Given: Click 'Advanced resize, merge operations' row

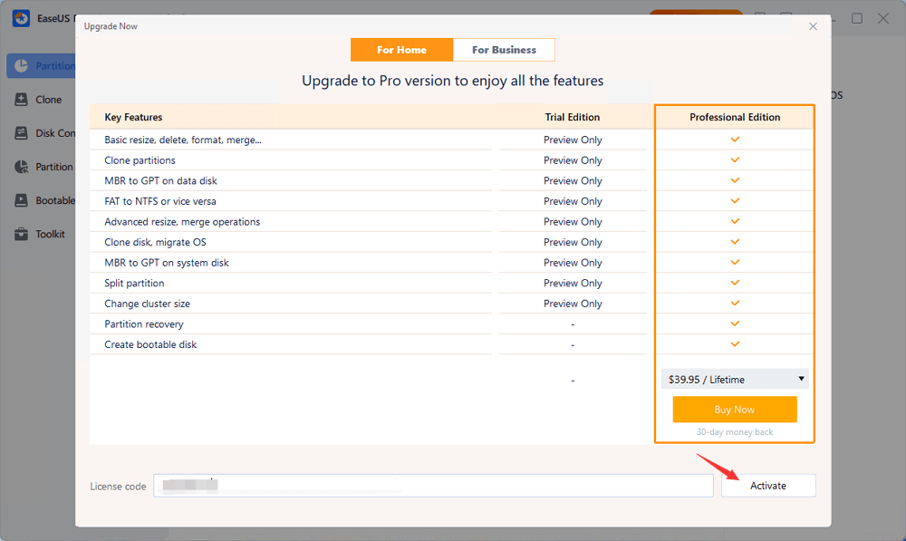Looking at the screenshot, I should pyautogui.click(x=291, y=222).
